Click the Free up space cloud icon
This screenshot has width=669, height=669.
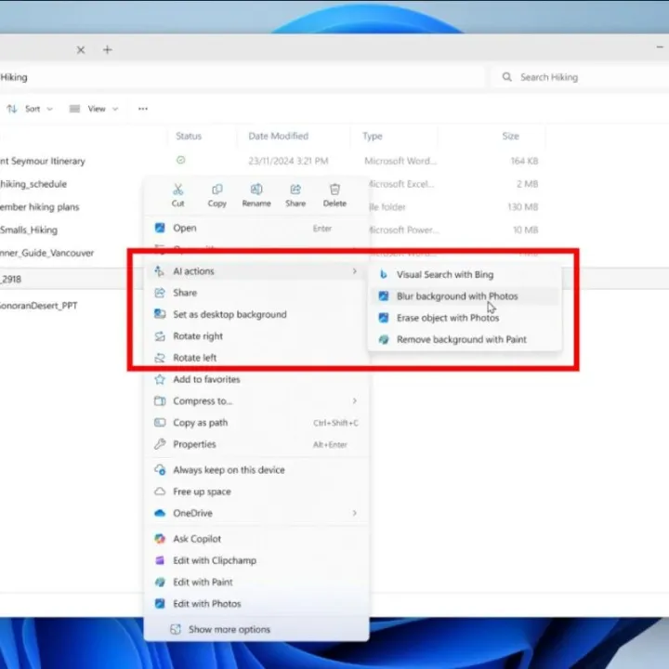160,492
